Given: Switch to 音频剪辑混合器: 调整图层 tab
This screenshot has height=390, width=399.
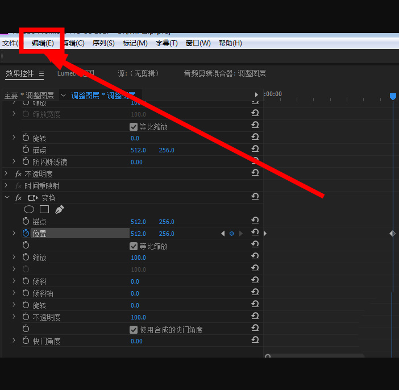Looking at the screenshot, I should pos(225,73).
